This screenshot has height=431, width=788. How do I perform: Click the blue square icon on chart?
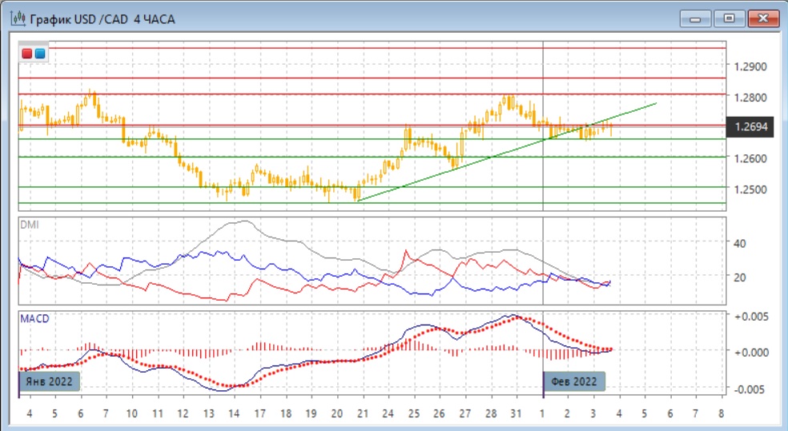tap(40, 54)
